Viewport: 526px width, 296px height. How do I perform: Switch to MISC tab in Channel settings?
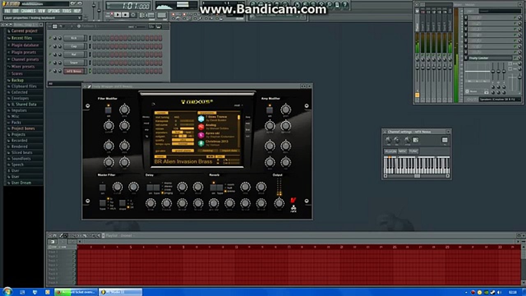[x=403, y=151]
